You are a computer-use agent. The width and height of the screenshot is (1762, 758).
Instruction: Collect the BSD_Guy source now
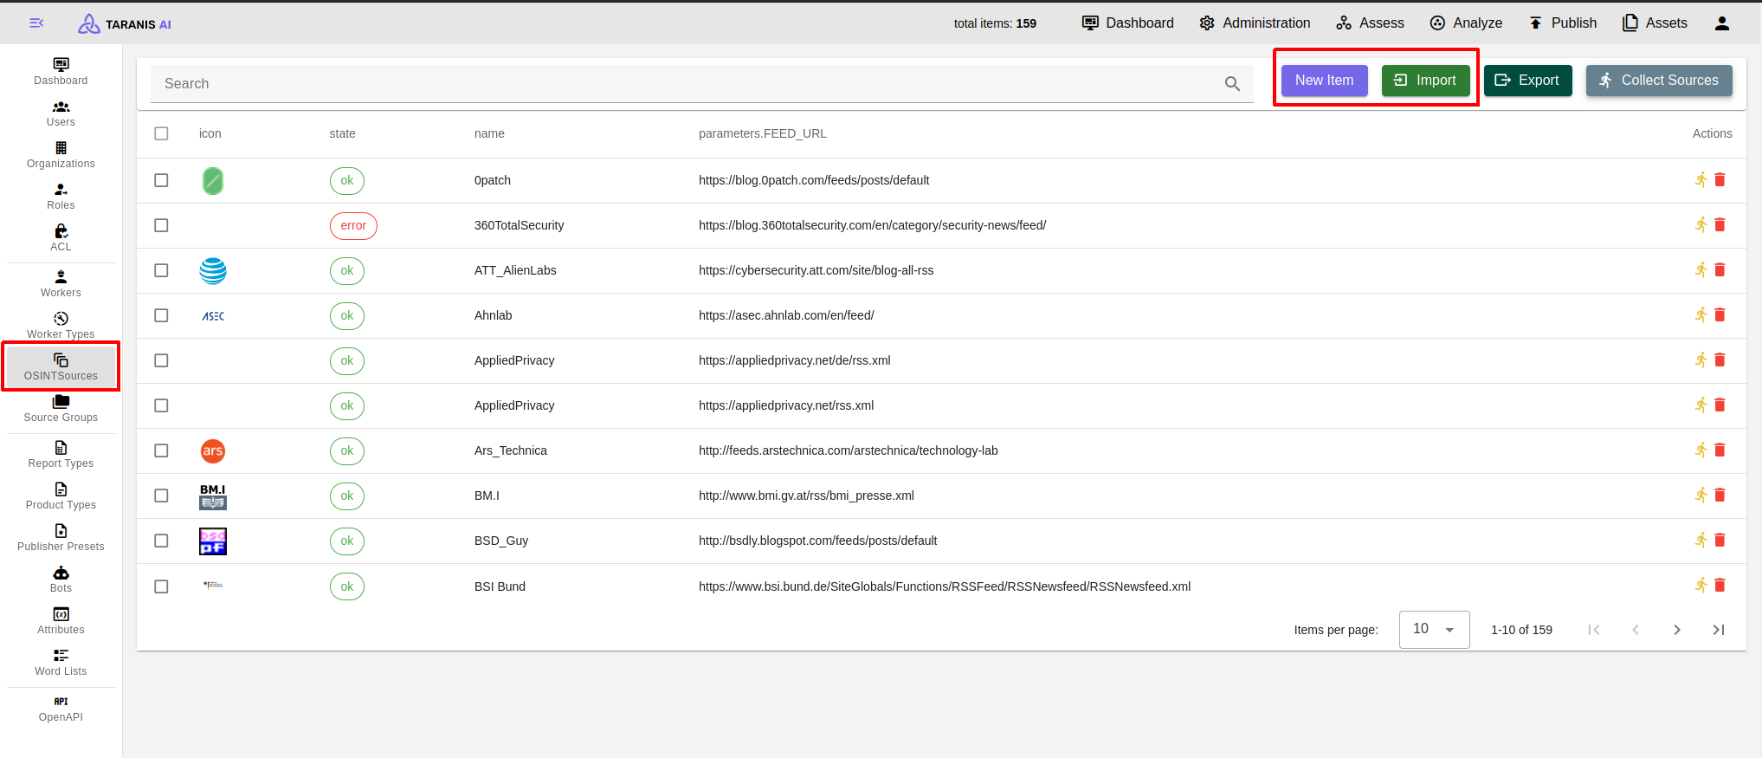[x=1701, y=541]
